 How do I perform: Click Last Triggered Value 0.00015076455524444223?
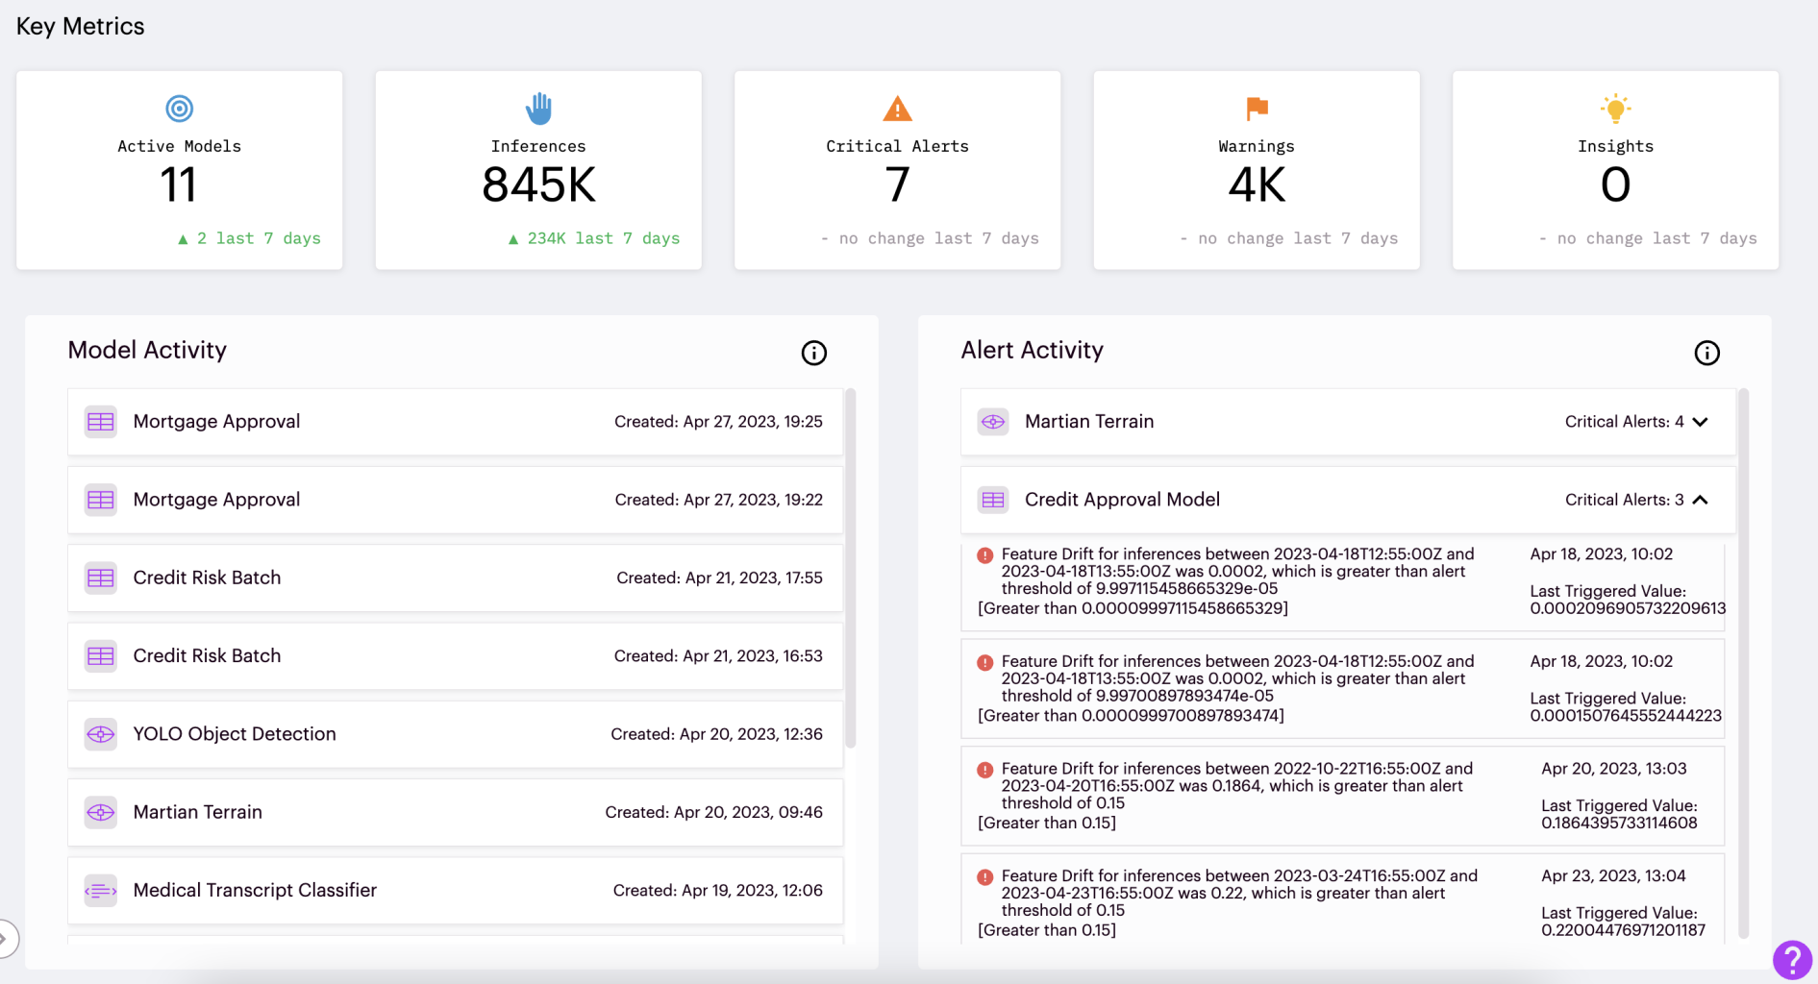tap(1626, 716)
